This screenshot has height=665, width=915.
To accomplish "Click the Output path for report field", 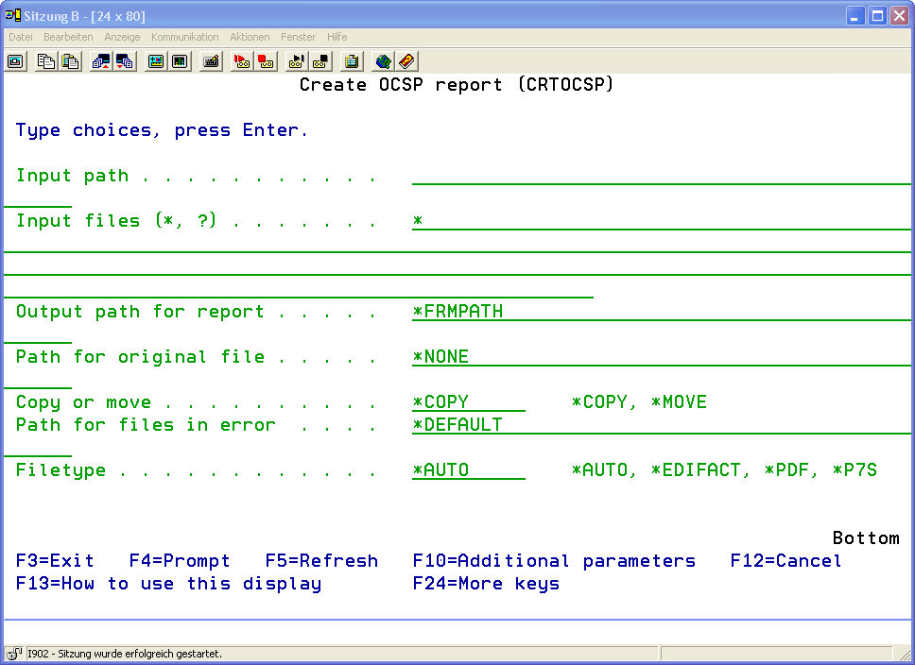I will (660, 312).
